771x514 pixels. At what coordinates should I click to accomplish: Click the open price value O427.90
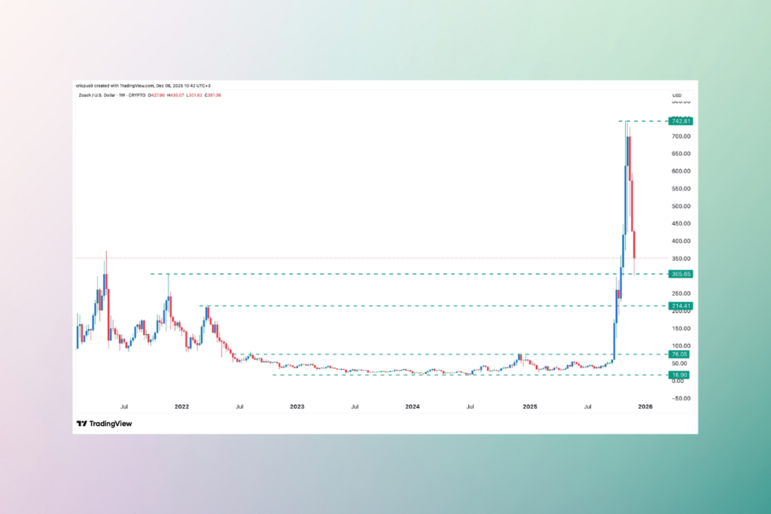(x=157, y=96)
